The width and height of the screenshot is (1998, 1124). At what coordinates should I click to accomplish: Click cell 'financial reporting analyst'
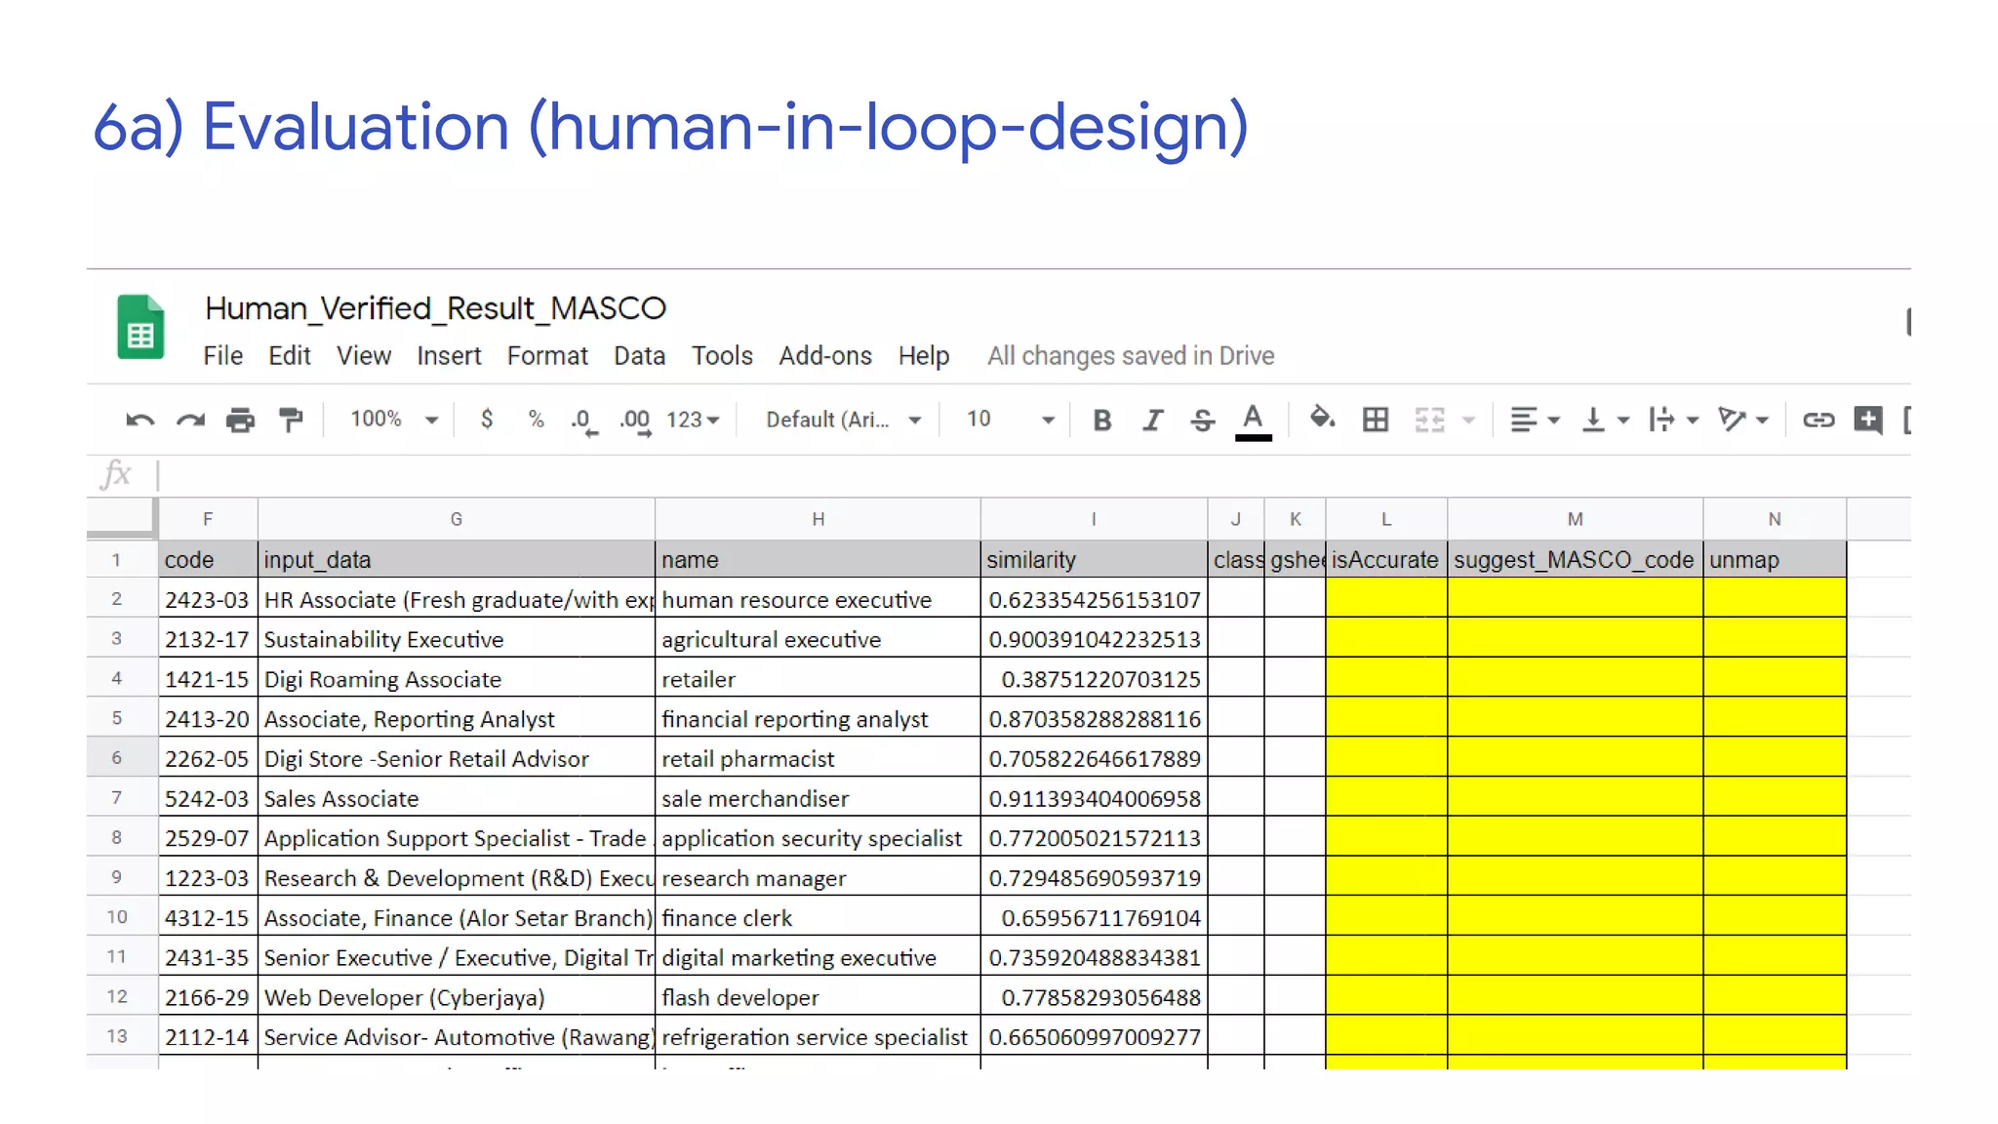pos(818,719)
